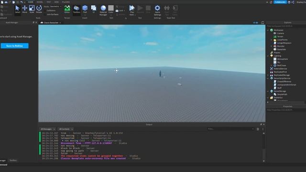Select Camera in Explorer
The width and height of the screenshot is (306, 172).
280,33
